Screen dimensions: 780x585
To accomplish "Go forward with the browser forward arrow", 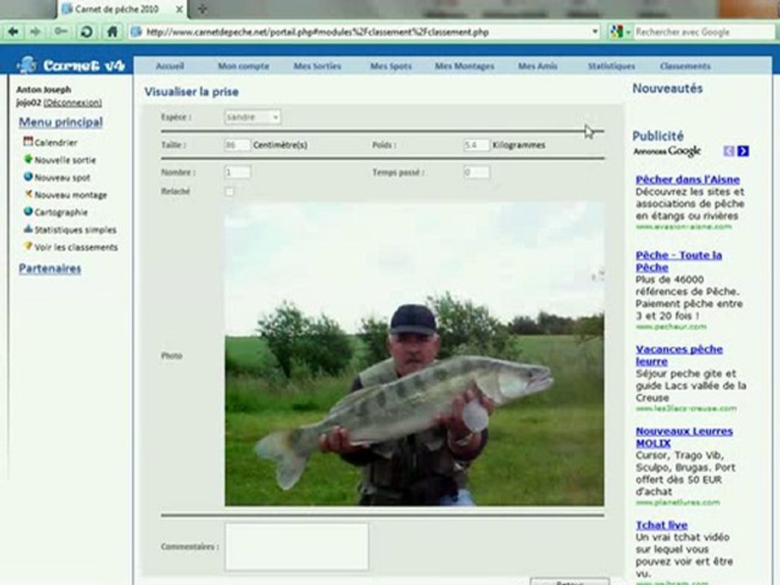I will [35, 32].
